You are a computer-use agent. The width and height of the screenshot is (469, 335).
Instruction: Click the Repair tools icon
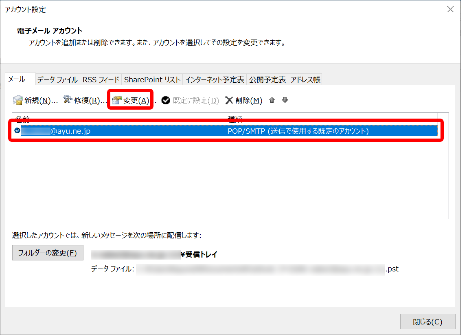[67, 100]
